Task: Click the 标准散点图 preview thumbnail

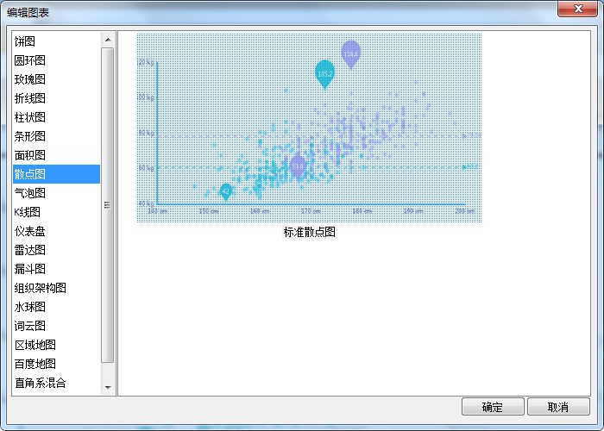Action: [x=309, y=128]
